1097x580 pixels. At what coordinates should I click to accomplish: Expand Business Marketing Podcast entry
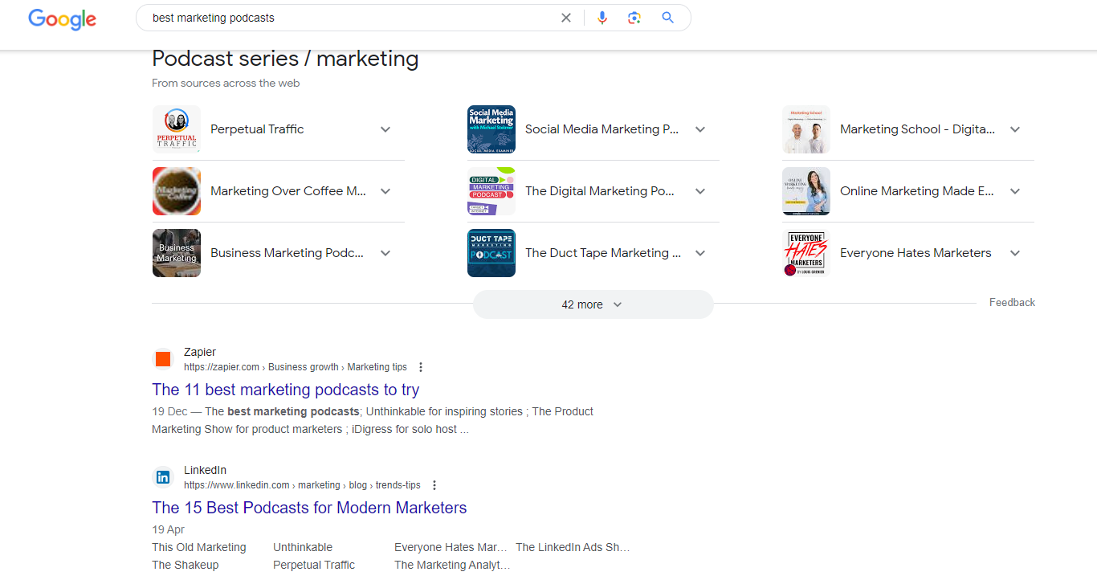385,253
